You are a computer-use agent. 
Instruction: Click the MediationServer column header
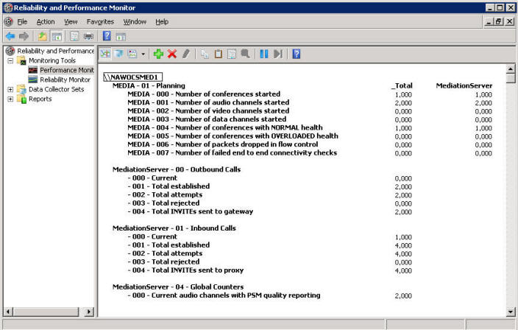(x=464, y=85)
